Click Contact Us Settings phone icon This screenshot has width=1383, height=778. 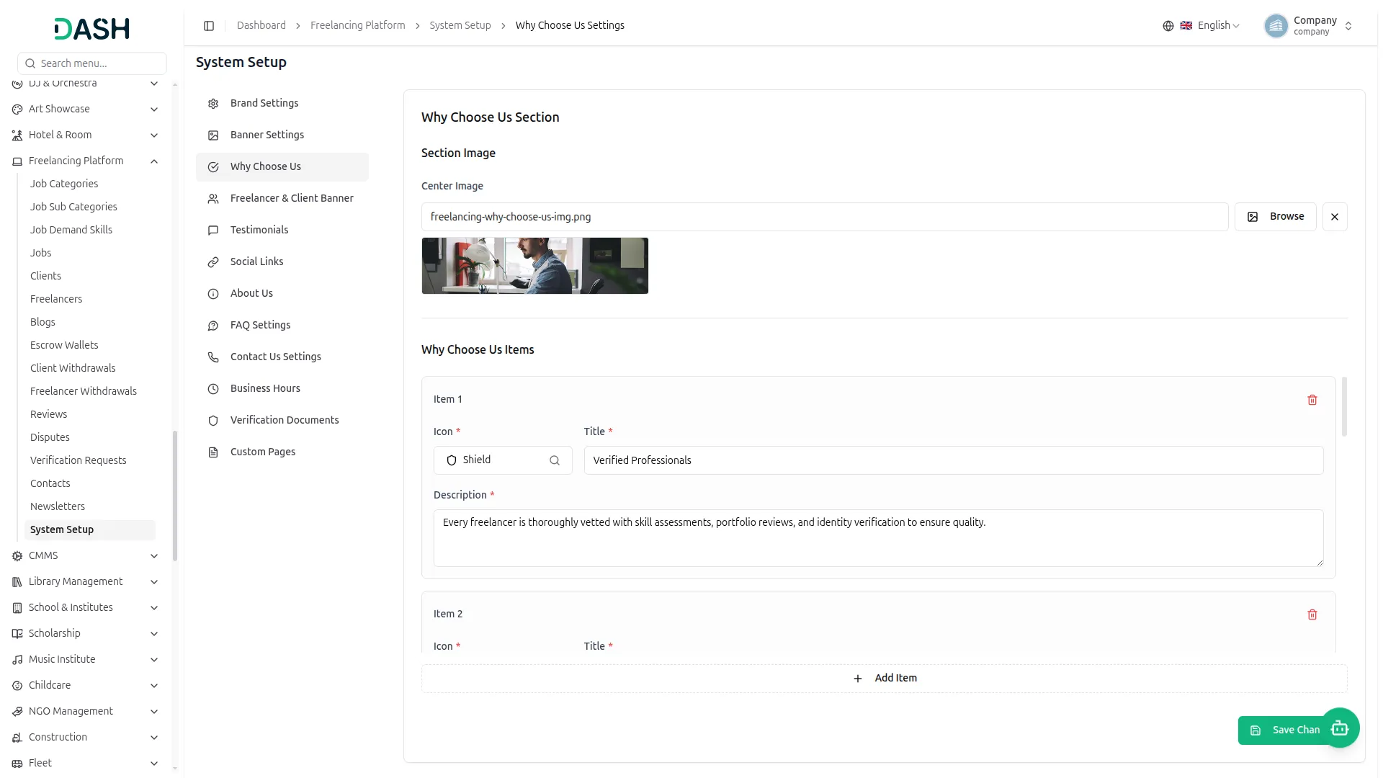[x=213, y=357]
